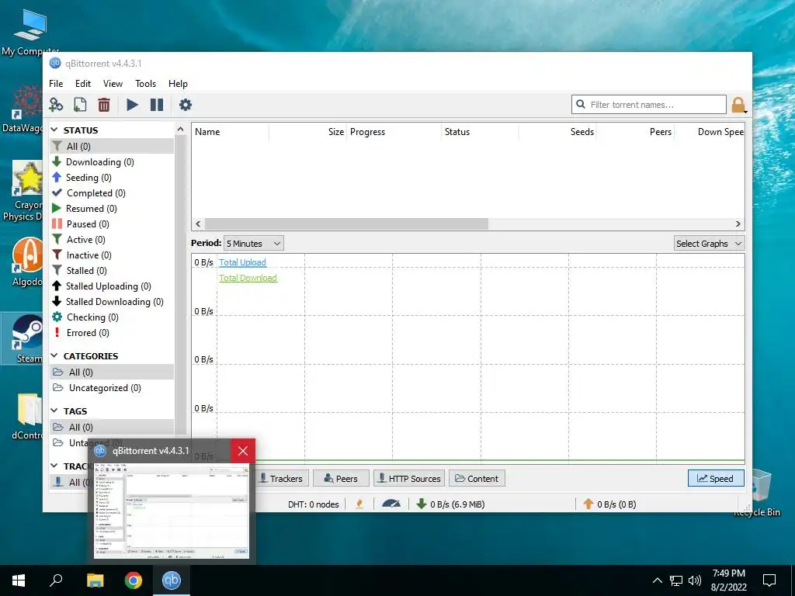This screenshot has height=596, width=795.
Task: Open the Select Graphs dropdown
Action: [710, 243]
